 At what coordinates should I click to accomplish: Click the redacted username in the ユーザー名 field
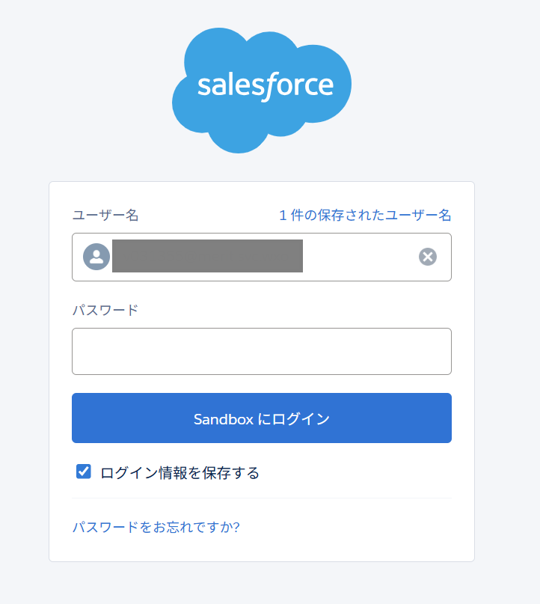tap(207, 256)
